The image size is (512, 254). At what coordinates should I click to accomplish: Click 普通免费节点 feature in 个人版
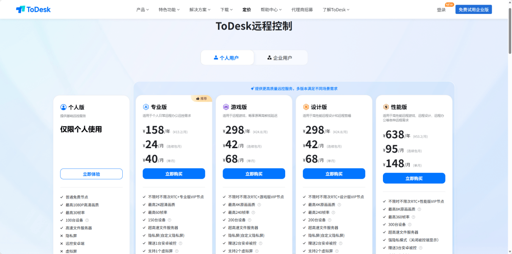click(77, 197)
